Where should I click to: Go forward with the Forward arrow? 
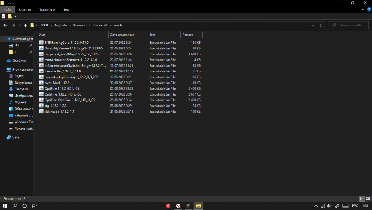point(13,25)
